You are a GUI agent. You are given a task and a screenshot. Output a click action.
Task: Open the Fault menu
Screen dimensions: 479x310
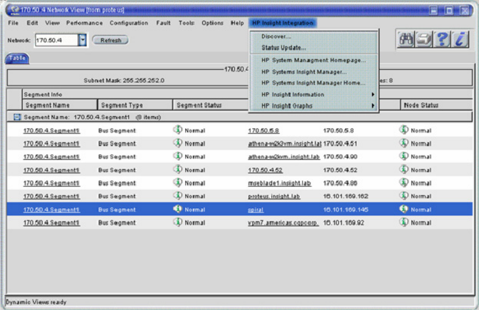click(163, 23)
